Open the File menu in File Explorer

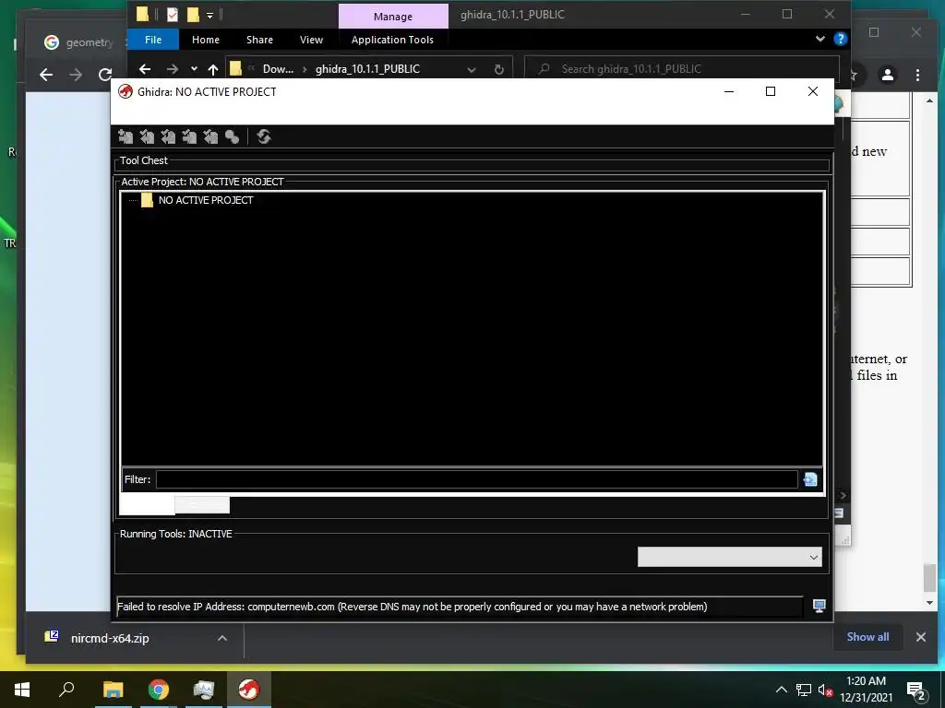tap(153, 39)
